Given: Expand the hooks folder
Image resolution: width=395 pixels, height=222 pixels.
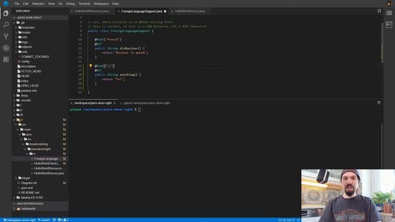Looking at the screenshot, I should click(x=16, y=33).
